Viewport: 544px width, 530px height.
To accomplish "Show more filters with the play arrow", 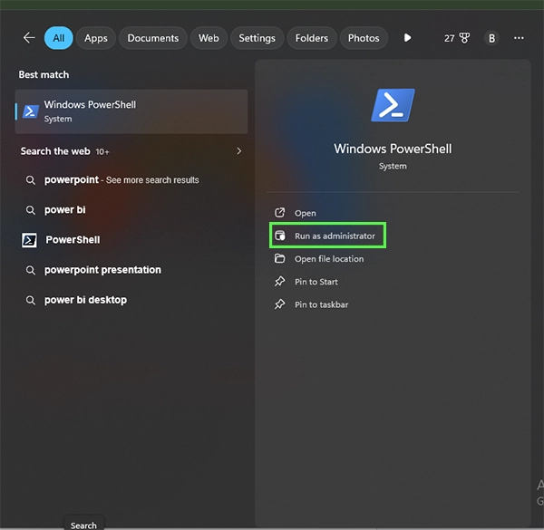I will tap(408, 37).
